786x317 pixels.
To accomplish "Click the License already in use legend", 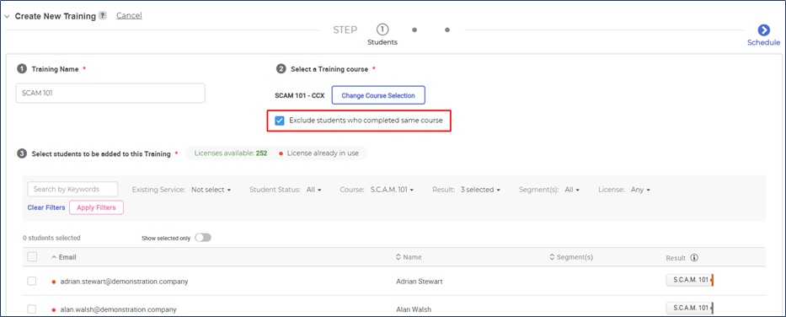I will coord(318,153).
